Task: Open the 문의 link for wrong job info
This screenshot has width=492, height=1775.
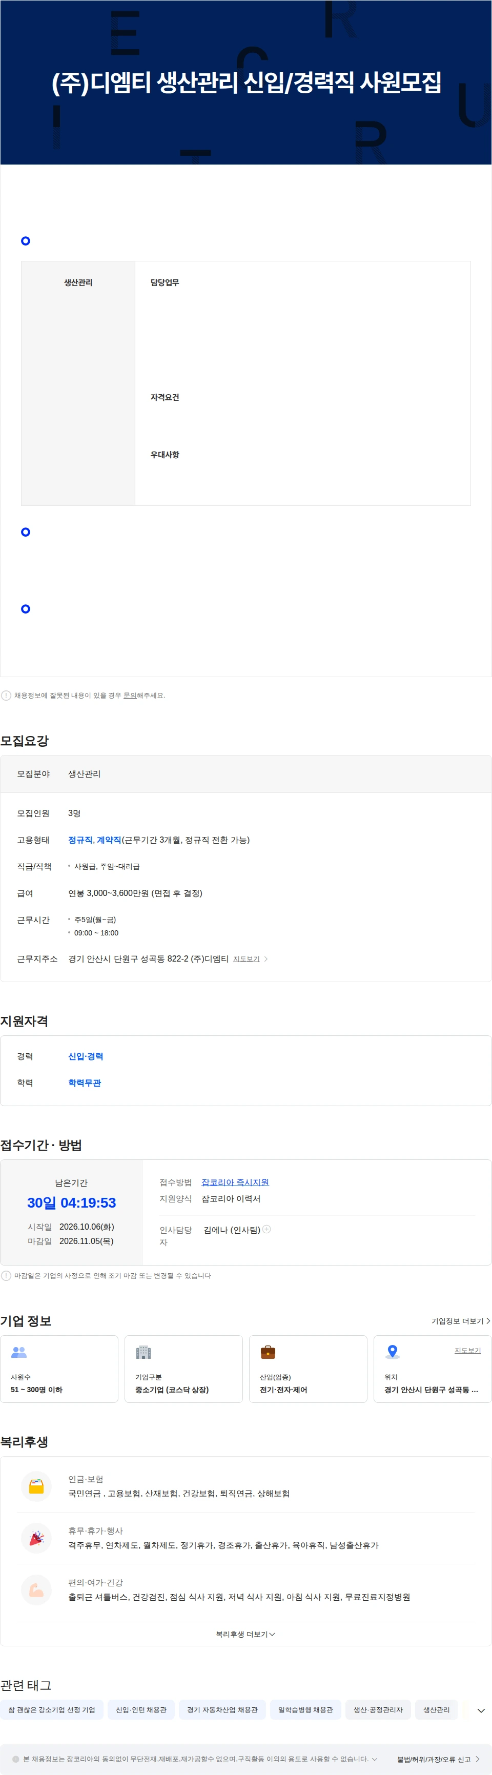Action: 130,695
